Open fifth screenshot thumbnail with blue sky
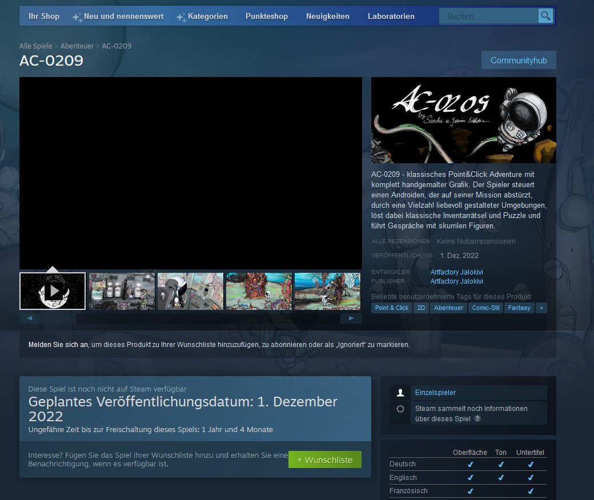 [327, 291]
